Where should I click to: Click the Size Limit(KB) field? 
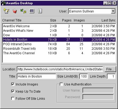coord(84,76)
